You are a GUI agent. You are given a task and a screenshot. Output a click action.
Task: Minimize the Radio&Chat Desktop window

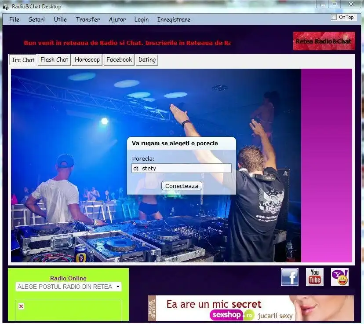(323, 4)
